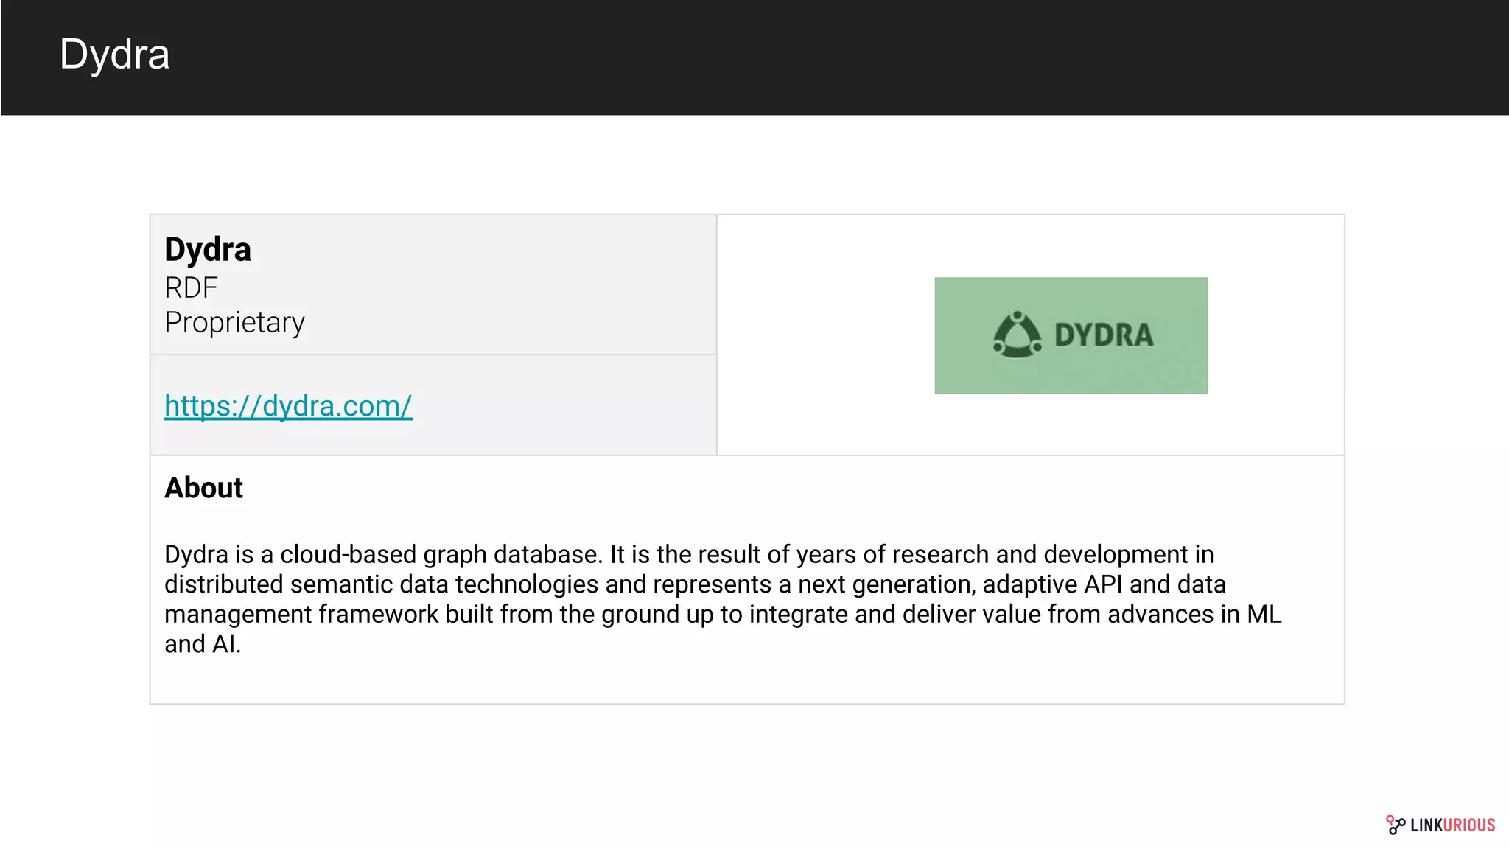This screenshot has width=1509, height=849.
Task: Open the https://dydra.com/ link
Action: (x=288, y=406)
